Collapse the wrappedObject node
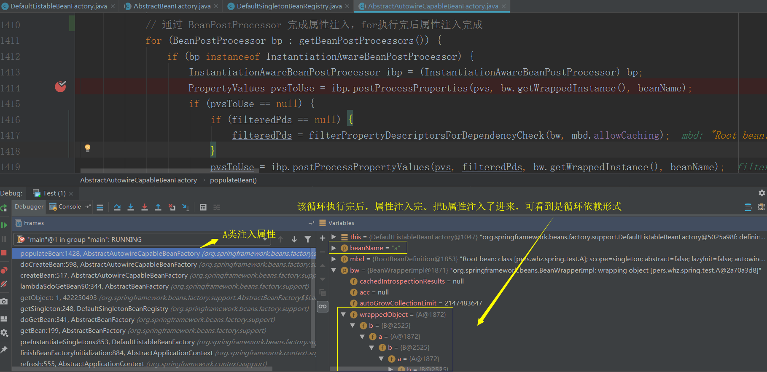Image resolution: width=767 pixels, height=372 pixels. 343,314
